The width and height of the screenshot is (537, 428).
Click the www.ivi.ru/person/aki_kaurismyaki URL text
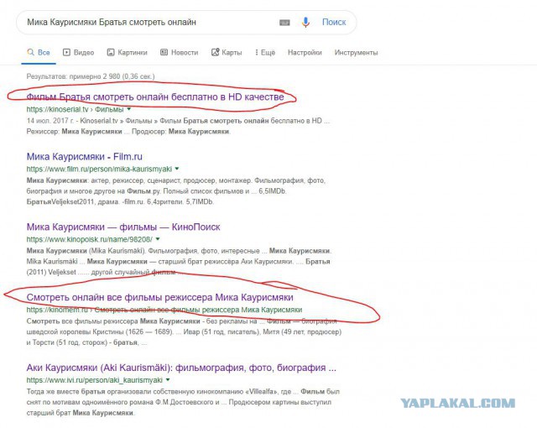(x=95, y=379)
